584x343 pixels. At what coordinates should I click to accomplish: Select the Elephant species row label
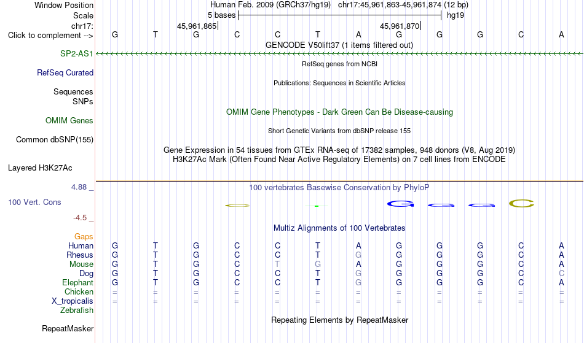pos(78,283)
